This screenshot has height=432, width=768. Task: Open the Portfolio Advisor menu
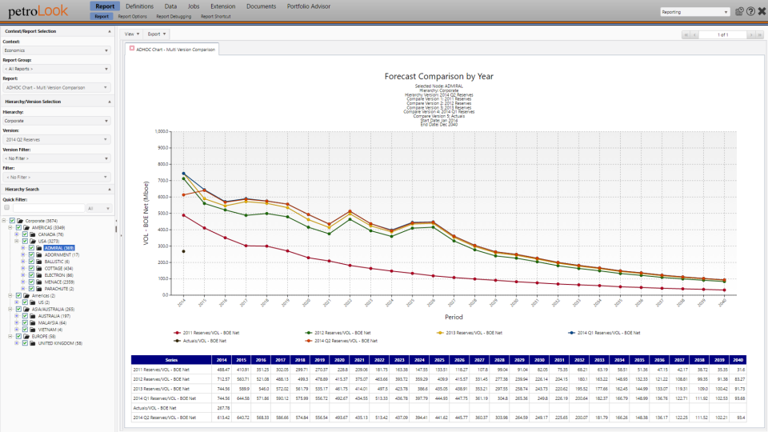click(x=309, y=6)
